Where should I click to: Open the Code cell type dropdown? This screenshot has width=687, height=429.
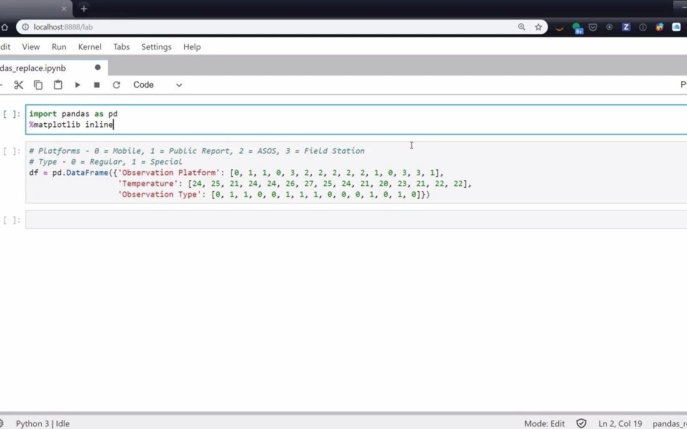pos(155,84)
